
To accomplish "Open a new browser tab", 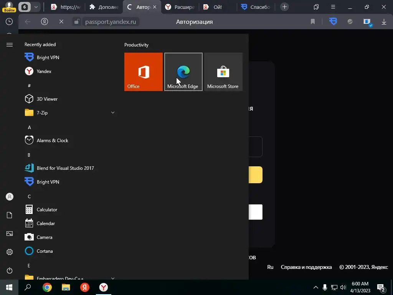I will [284, 7].
